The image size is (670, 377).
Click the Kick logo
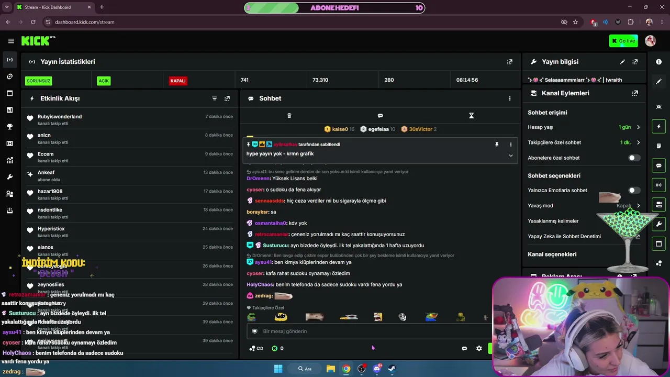[38, 41]
